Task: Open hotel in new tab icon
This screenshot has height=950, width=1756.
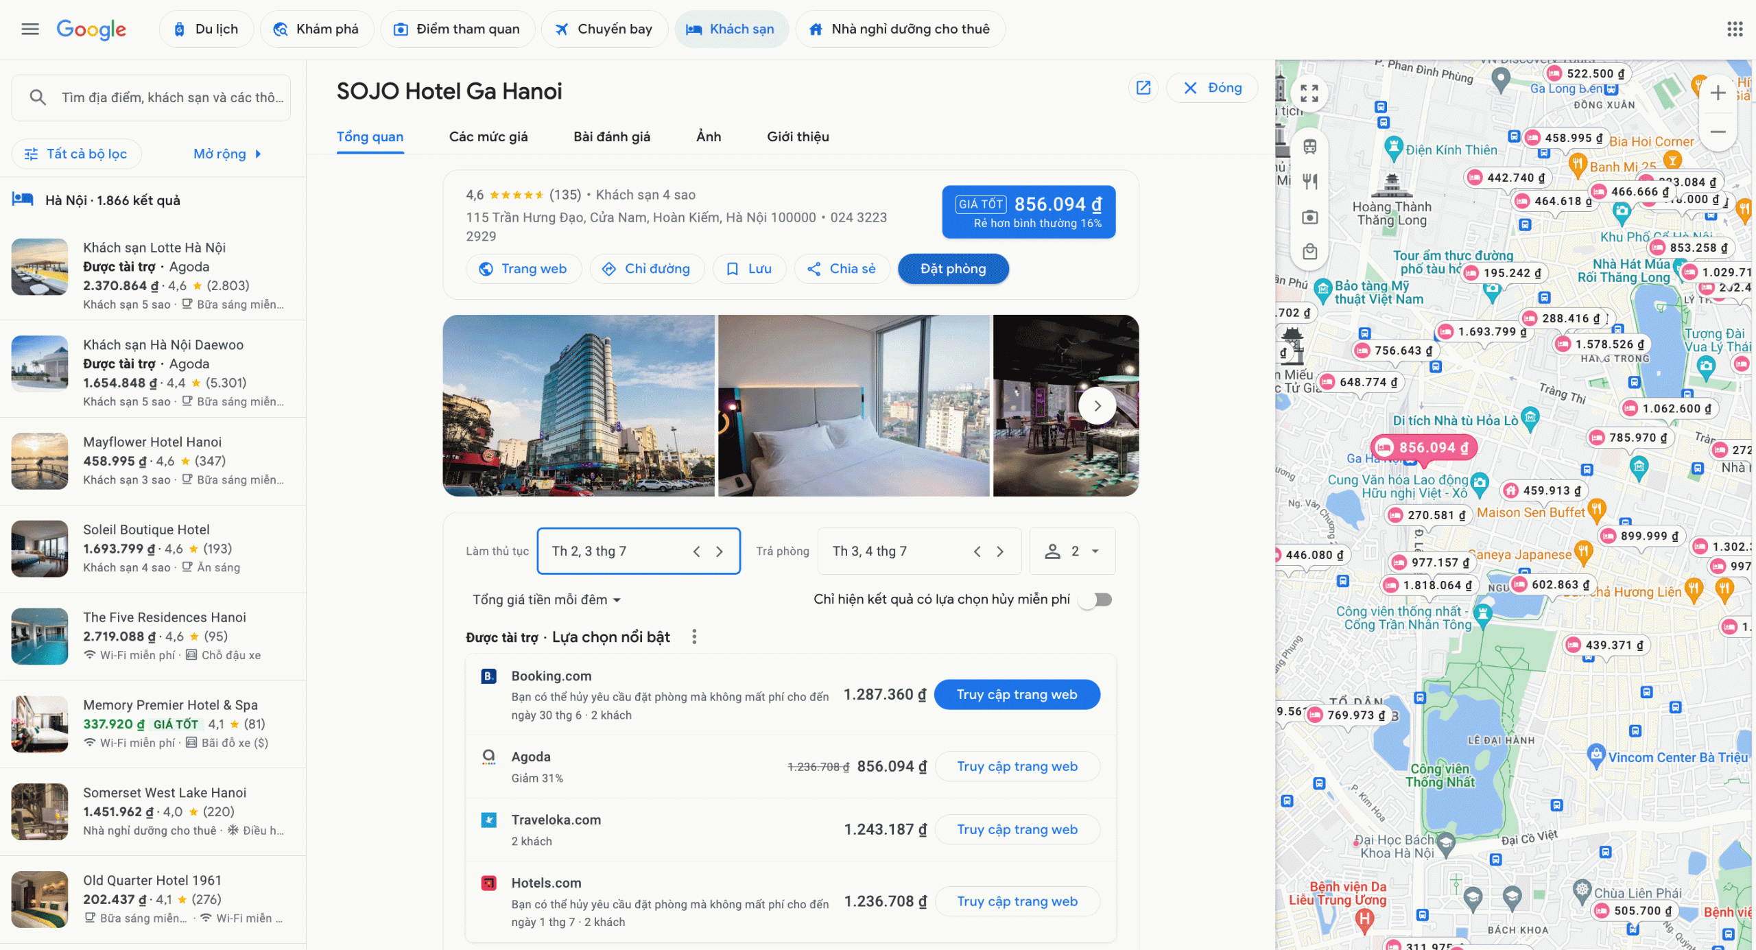Action: [1143, 88]
